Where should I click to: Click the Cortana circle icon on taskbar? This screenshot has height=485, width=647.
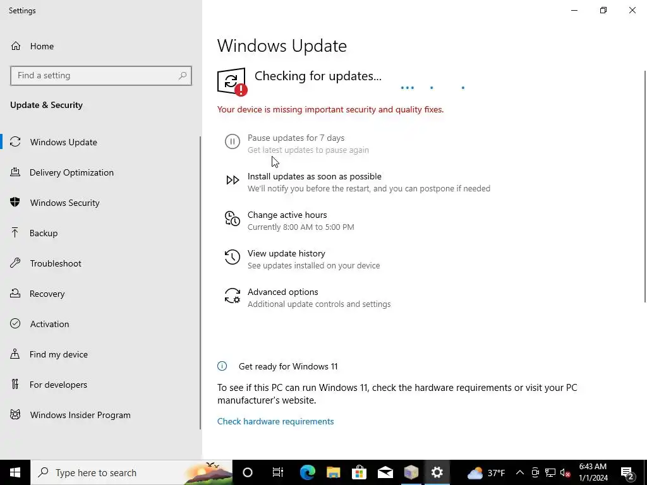(248, 472)
